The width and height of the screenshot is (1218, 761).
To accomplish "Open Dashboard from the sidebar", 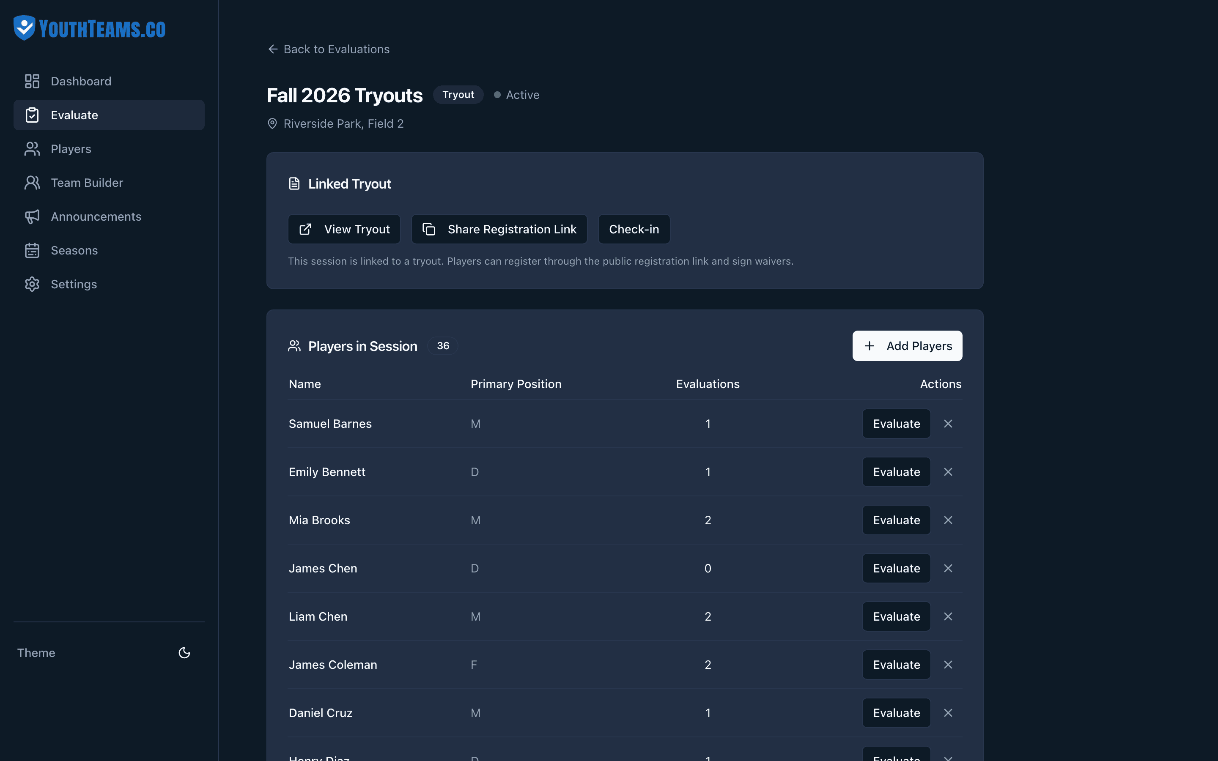I will 109,81.
